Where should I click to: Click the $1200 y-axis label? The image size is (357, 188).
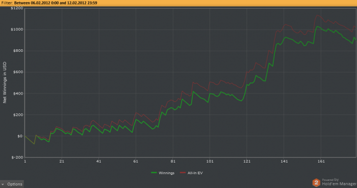pos(17,8)
